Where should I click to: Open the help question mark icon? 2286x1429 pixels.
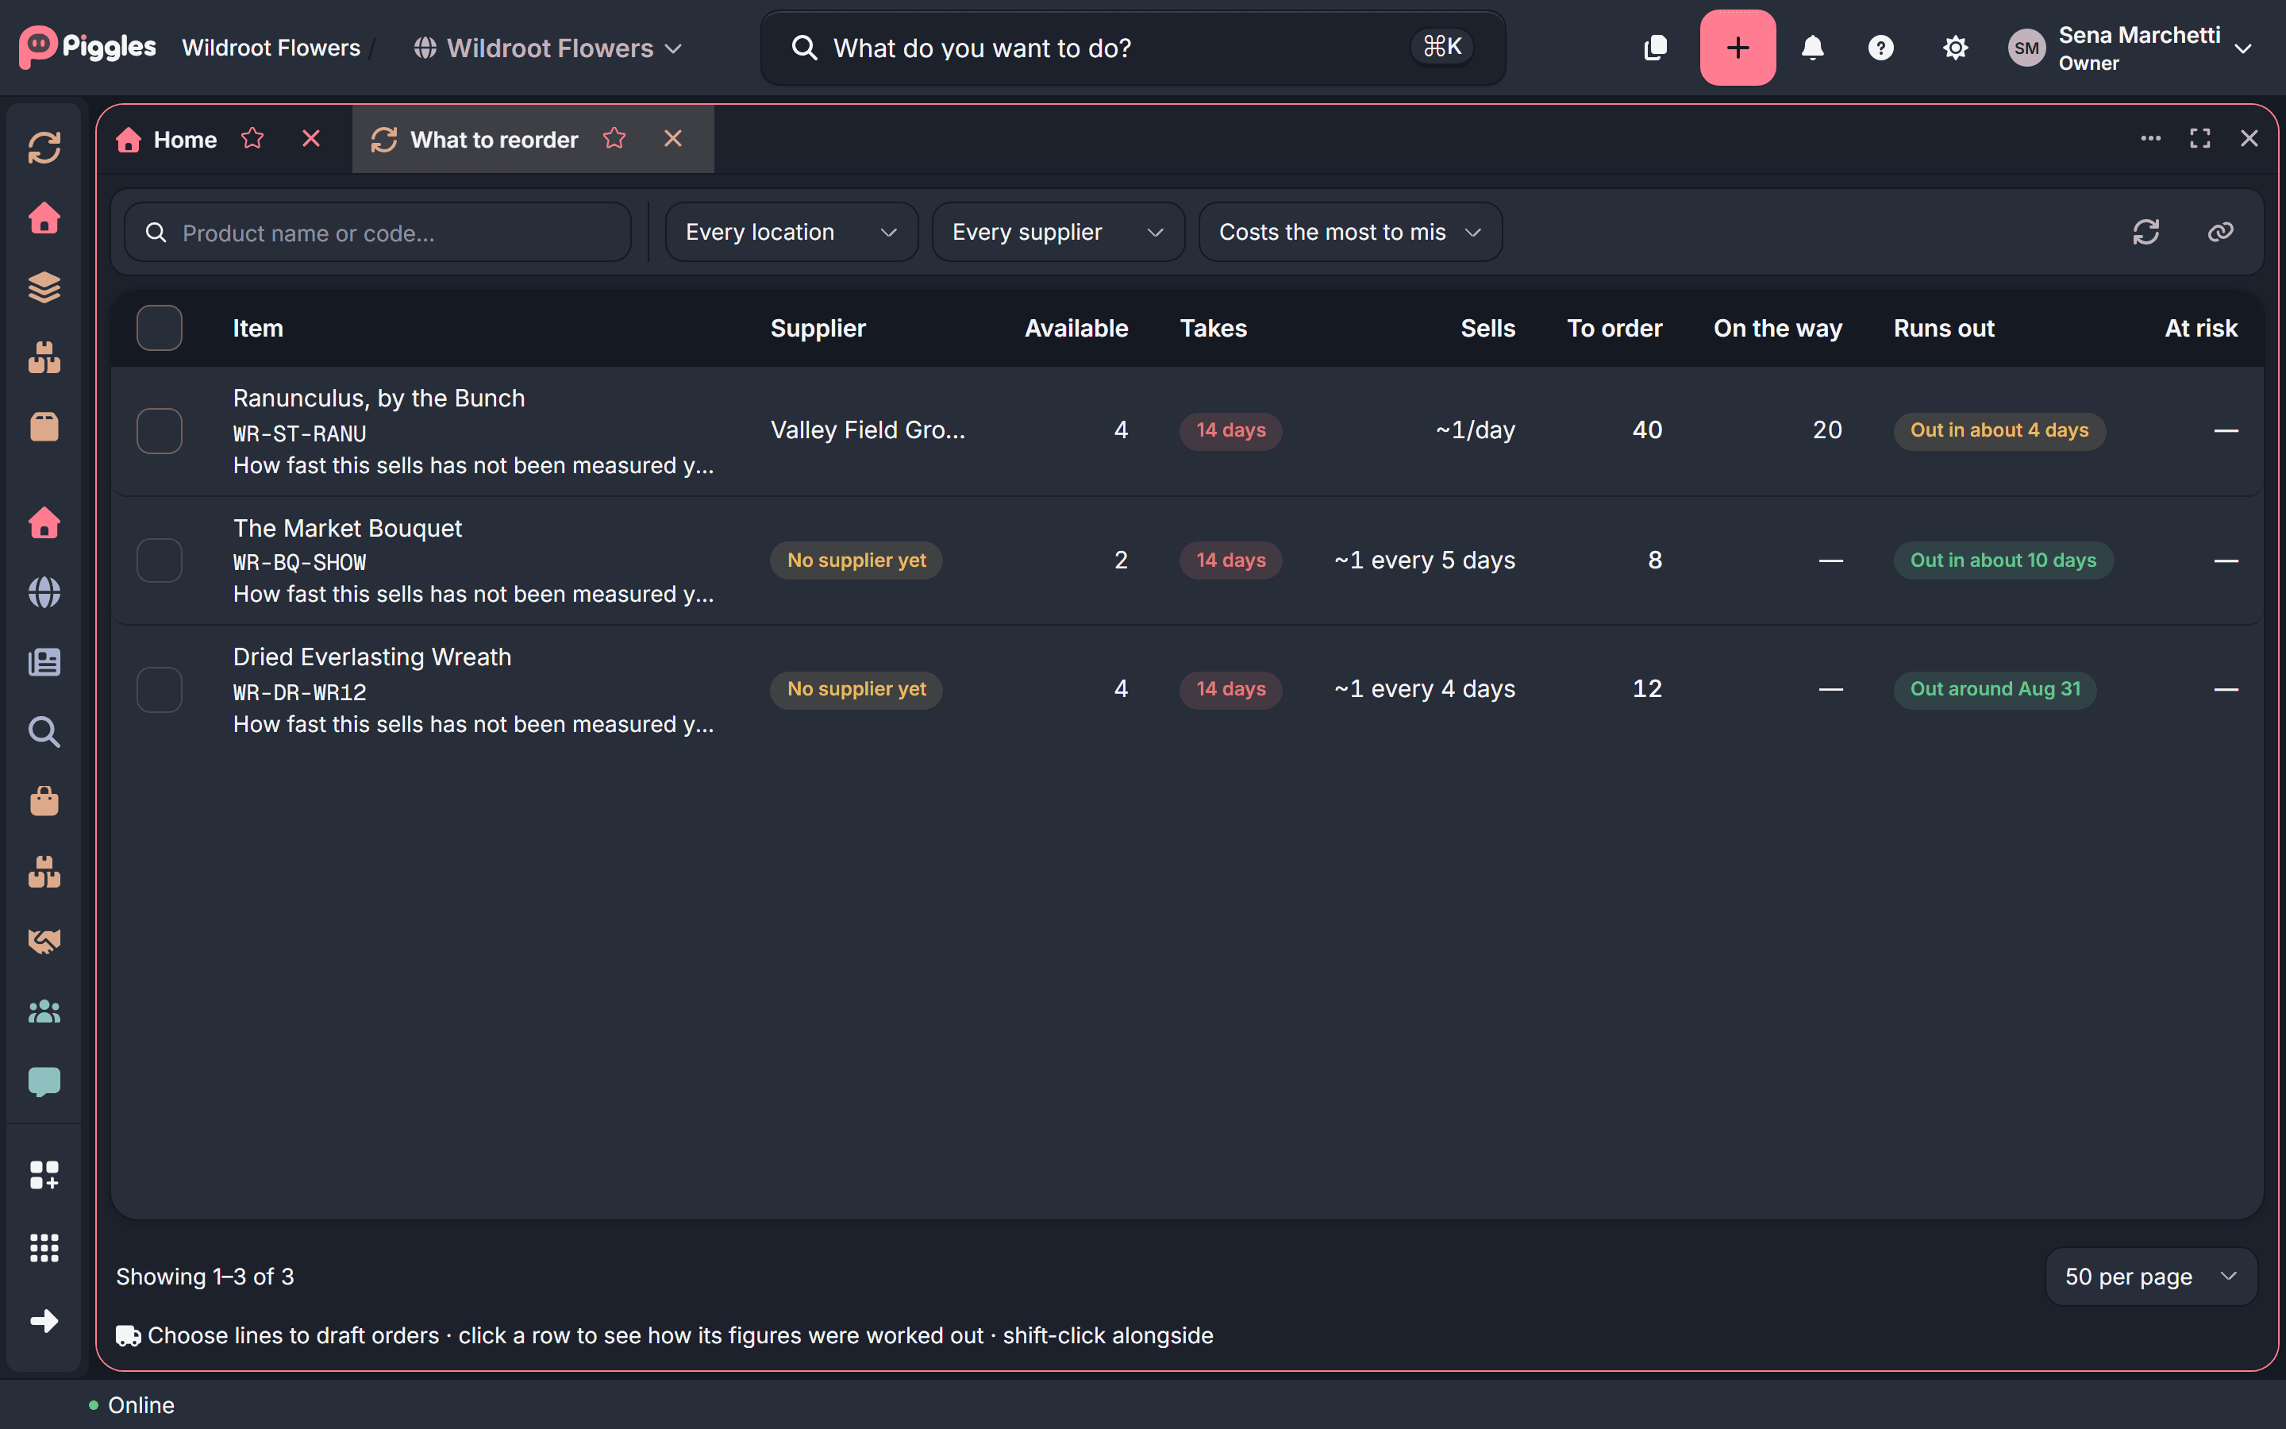pos(1880,48)
